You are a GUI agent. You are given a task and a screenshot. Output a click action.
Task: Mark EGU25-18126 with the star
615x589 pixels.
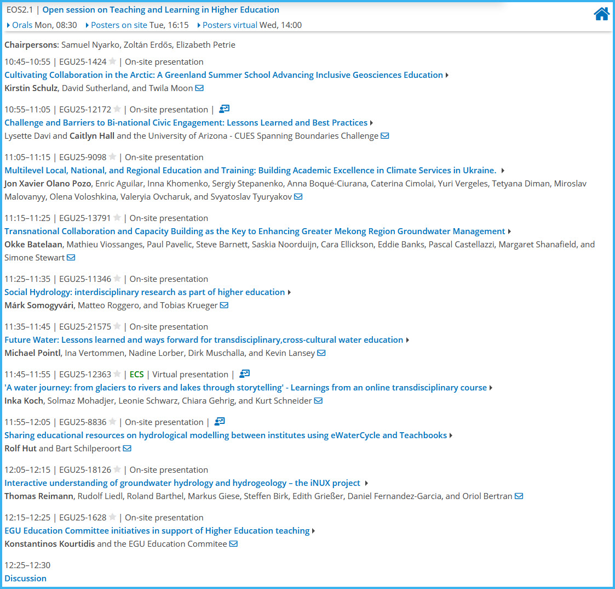(117, 469)
